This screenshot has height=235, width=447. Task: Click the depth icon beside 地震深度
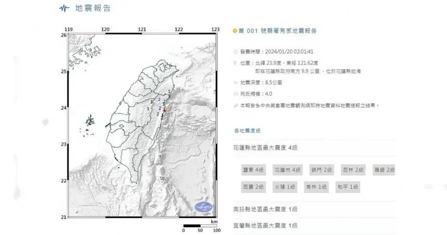[x=236, y=83]
